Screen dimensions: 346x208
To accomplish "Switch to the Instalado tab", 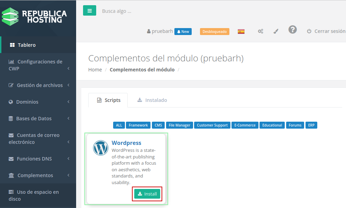I will [152, 100].
